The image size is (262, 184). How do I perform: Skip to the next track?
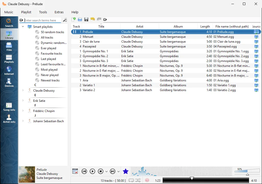113,171
